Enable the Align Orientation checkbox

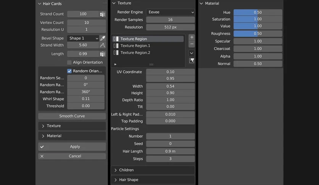pos(69,62)
